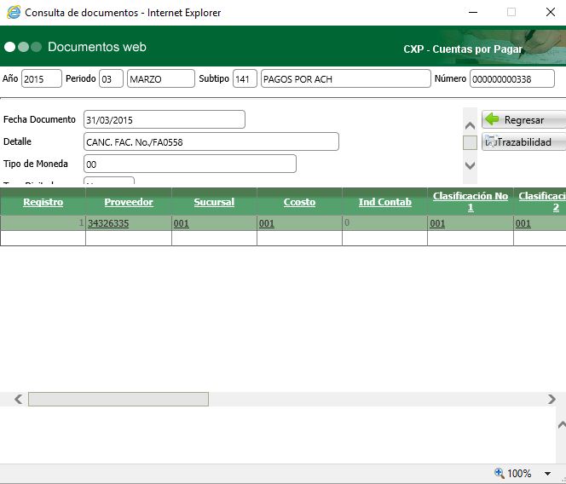Viewport: 566px width, 484px height.
Task: Click Clasificación No 1 value 001
Action: 437,223
